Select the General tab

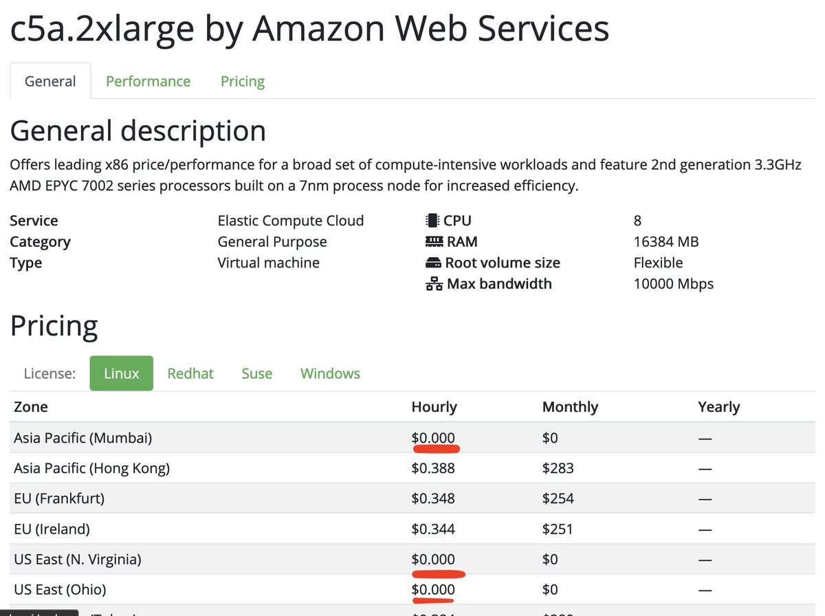[x=50, y=81]
